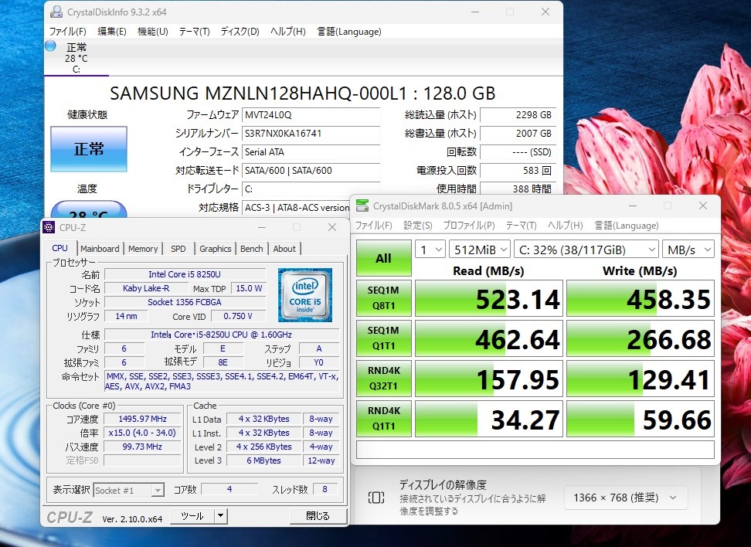Screen dimensions: 751x547
Task: Click the RND4K Q1T1 read result 34.27
Action: [488, 419]
